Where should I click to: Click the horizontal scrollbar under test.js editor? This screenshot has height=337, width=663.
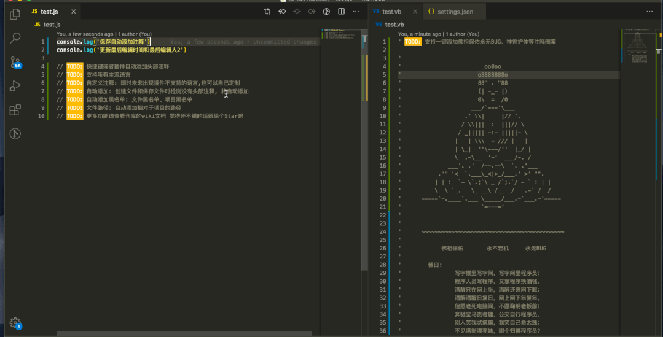tap(184, 333)
